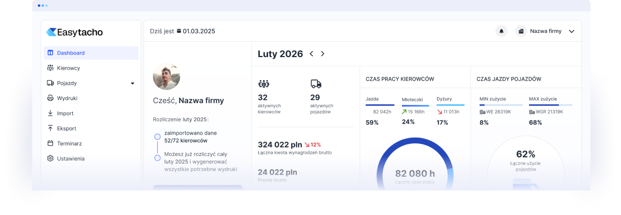The image size is (621, 215).
Task: Click the red 12% decrease indicator
Action: coord(313,145)
